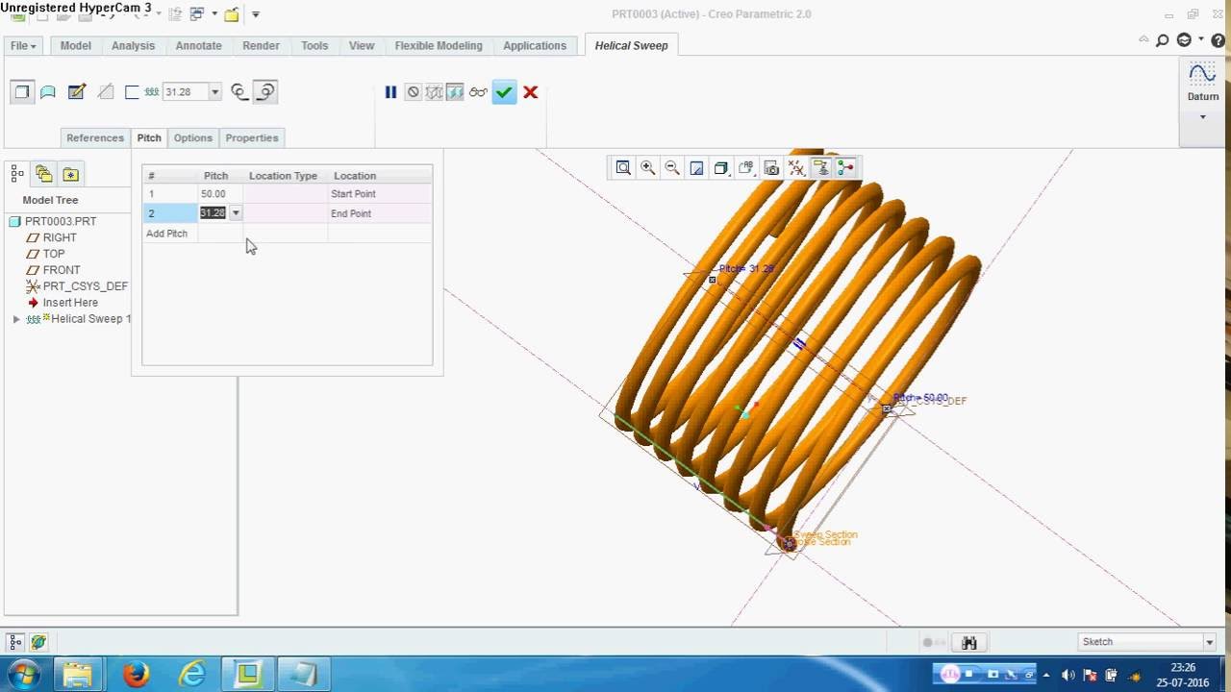The image size is (1231, 692).
Task: Pause the Helical Sweep feature tool
Action: [x=390, y=92]
